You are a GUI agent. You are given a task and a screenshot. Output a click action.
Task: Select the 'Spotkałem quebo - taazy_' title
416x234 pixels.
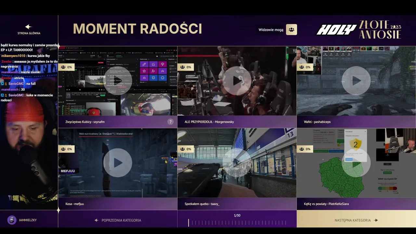[202, 204]
